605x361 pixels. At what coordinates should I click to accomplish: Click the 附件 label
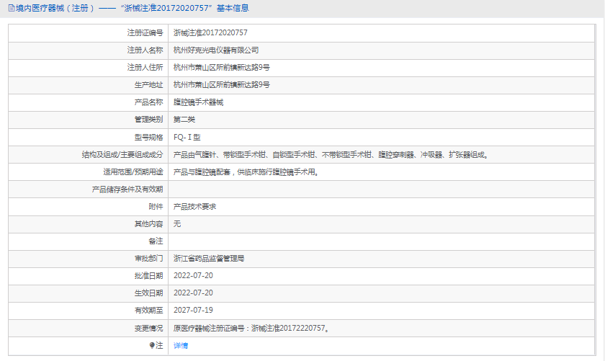click(x=156, y=207)
